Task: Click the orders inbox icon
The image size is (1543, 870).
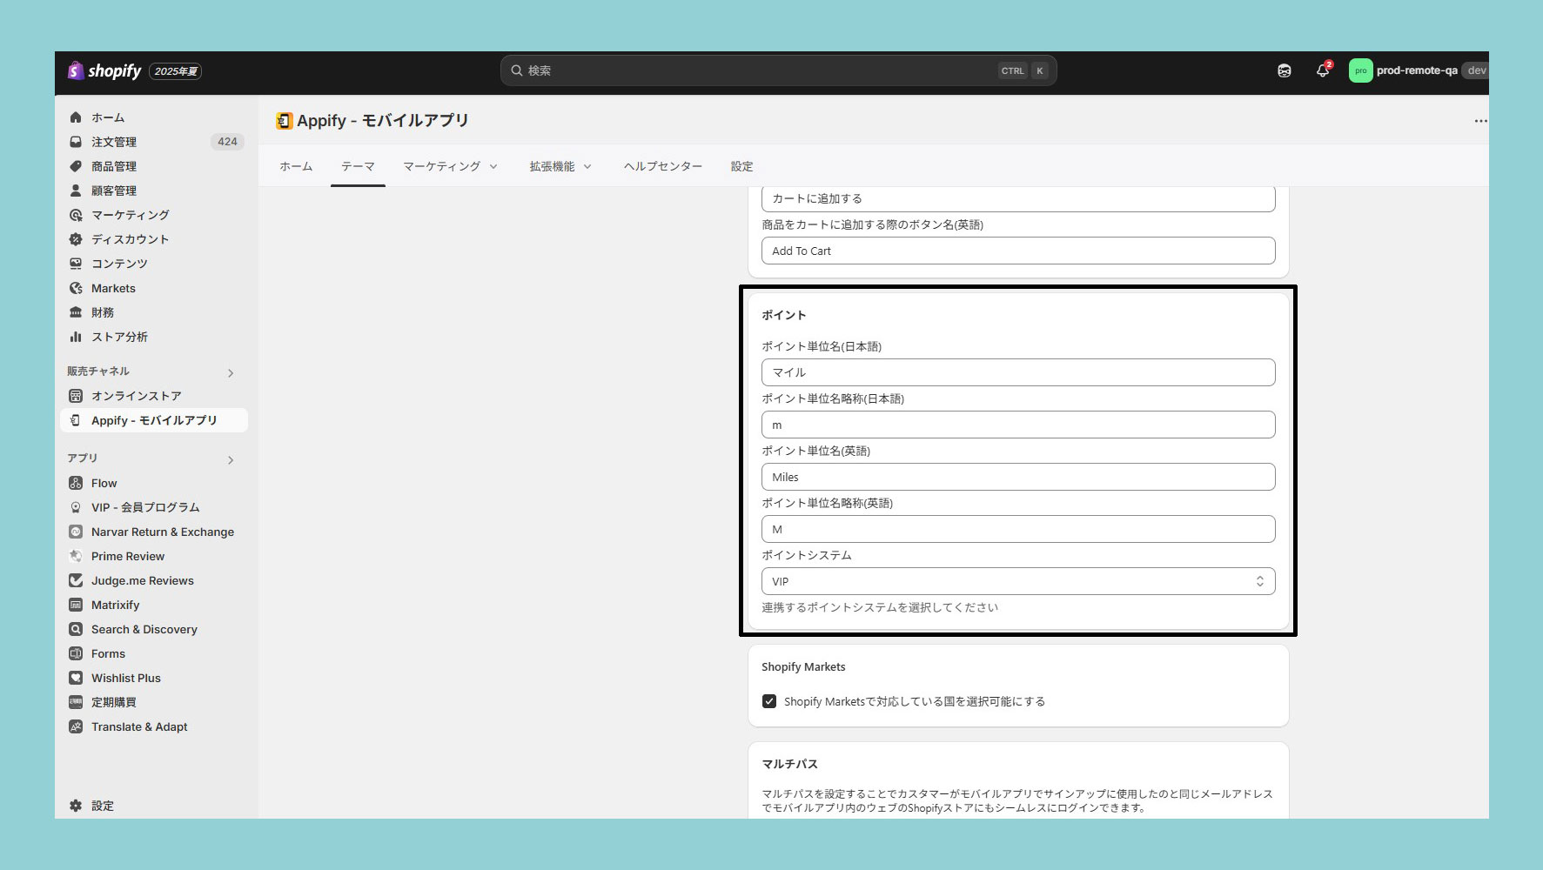Action: (x=76, y=142)
